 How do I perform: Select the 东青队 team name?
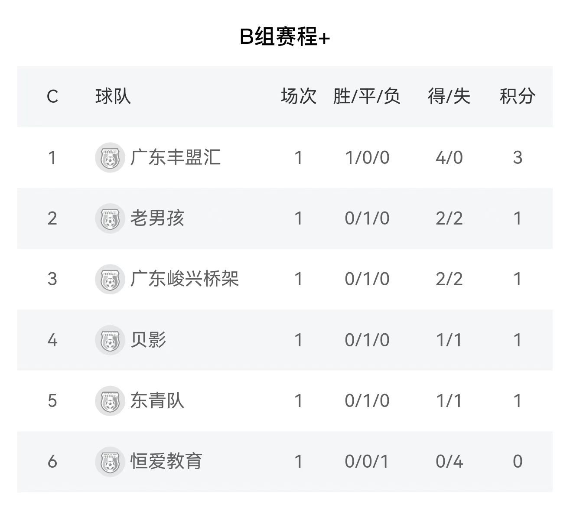[x=157, y=401]
